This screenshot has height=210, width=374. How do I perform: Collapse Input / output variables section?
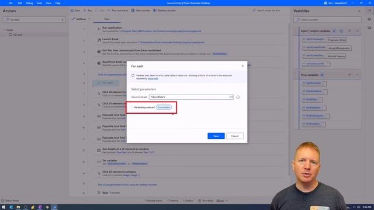coord(357,31)
